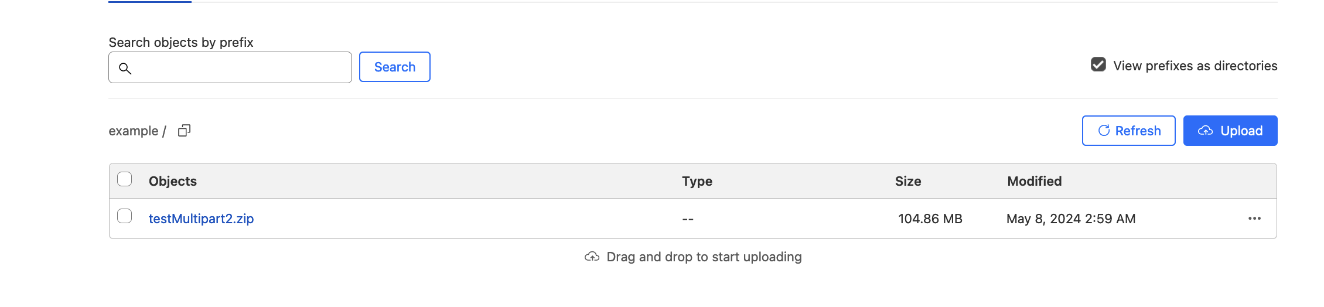The height and width of the screenshot is (307, 1324).
Task: Click the Search button
Action: pyautogui.click(x=394, y=67)
